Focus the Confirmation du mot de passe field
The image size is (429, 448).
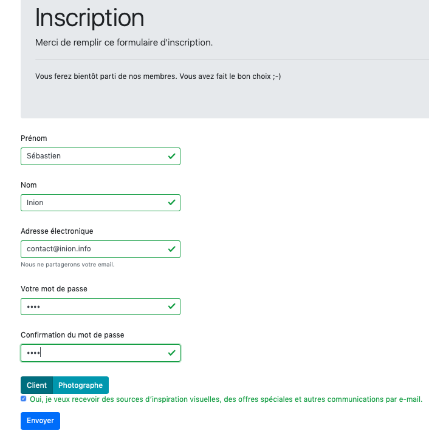coord(91,353)
